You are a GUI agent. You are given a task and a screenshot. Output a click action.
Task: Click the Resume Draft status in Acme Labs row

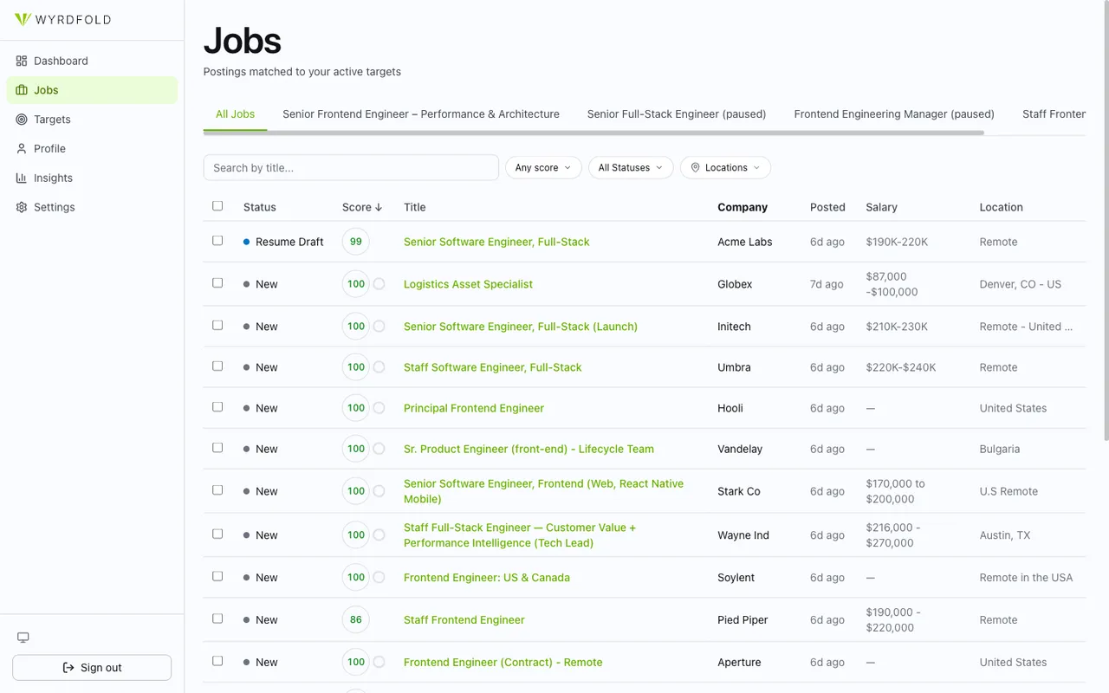point(283,242)
